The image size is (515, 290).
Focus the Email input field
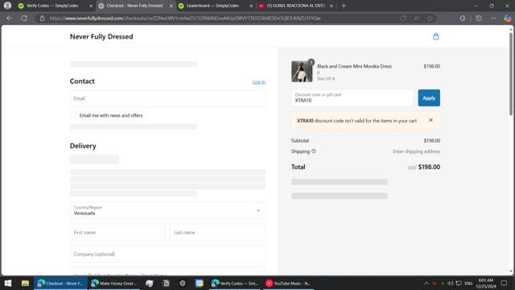pyautogui.click(x=167, y=98)
